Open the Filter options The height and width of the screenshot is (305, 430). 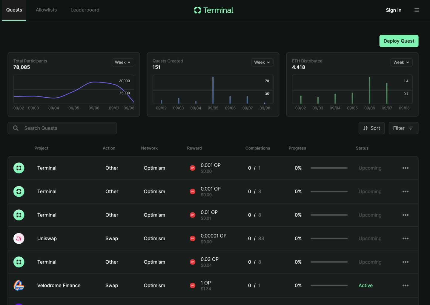pos(403,128)
